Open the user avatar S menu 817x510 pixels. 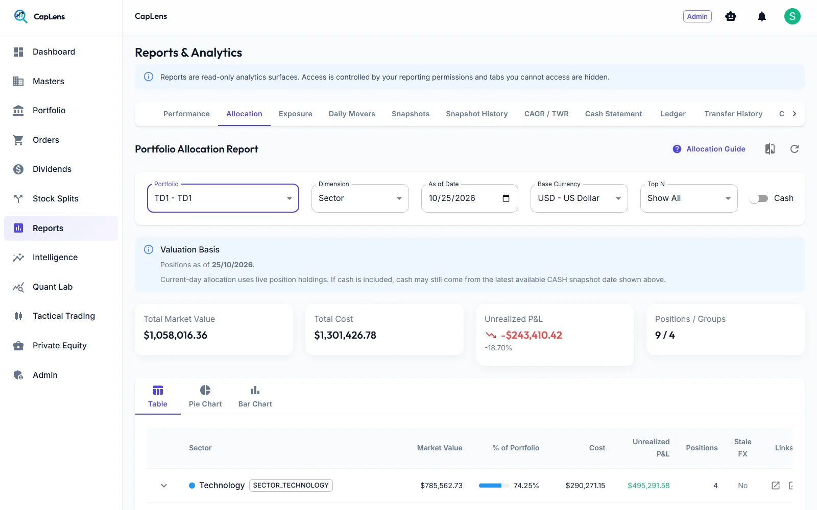pyautogui.click(x=792, y=16)
